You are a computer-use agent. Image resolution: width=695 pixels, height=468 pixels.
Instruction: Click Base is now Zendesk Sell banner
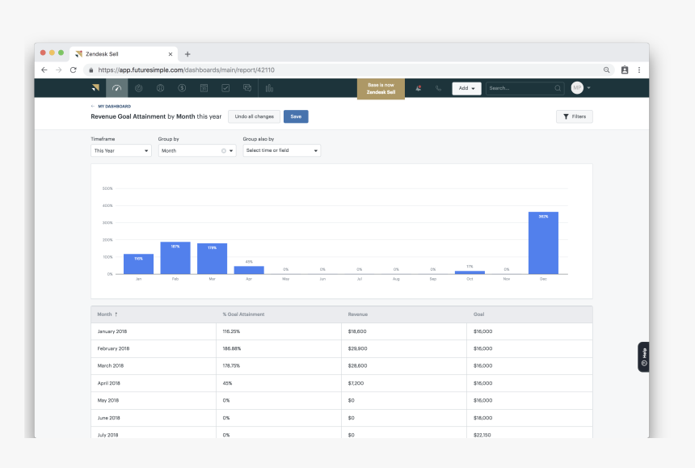381,89
